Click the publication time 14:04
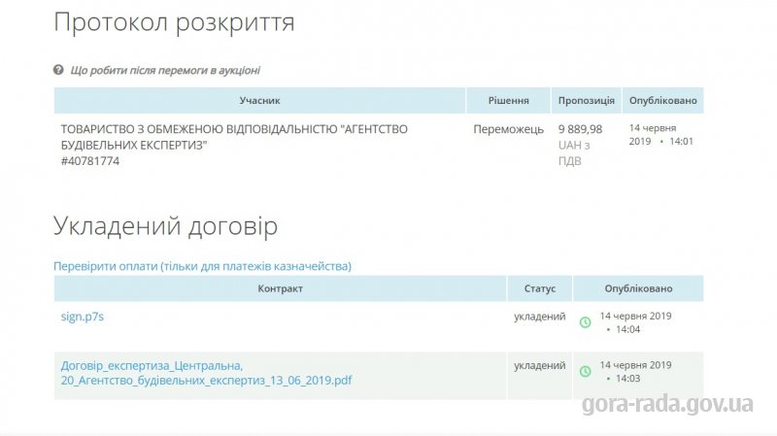 pyautogui.click(x=627, y=329)
